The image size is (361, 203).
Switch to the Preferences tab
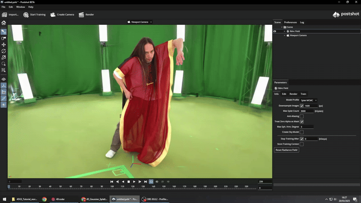coord(290,22)
